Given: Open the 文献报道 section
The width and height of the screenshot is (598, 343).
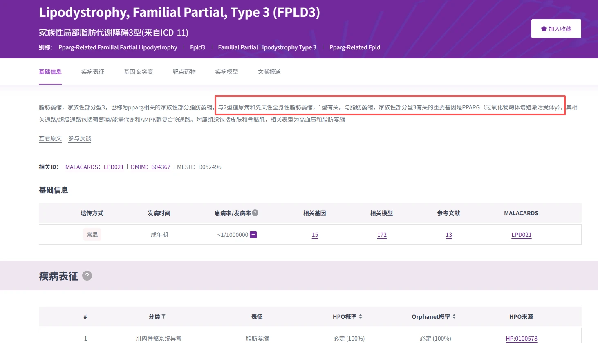Looking at the screenshot, I should (269, 71).
